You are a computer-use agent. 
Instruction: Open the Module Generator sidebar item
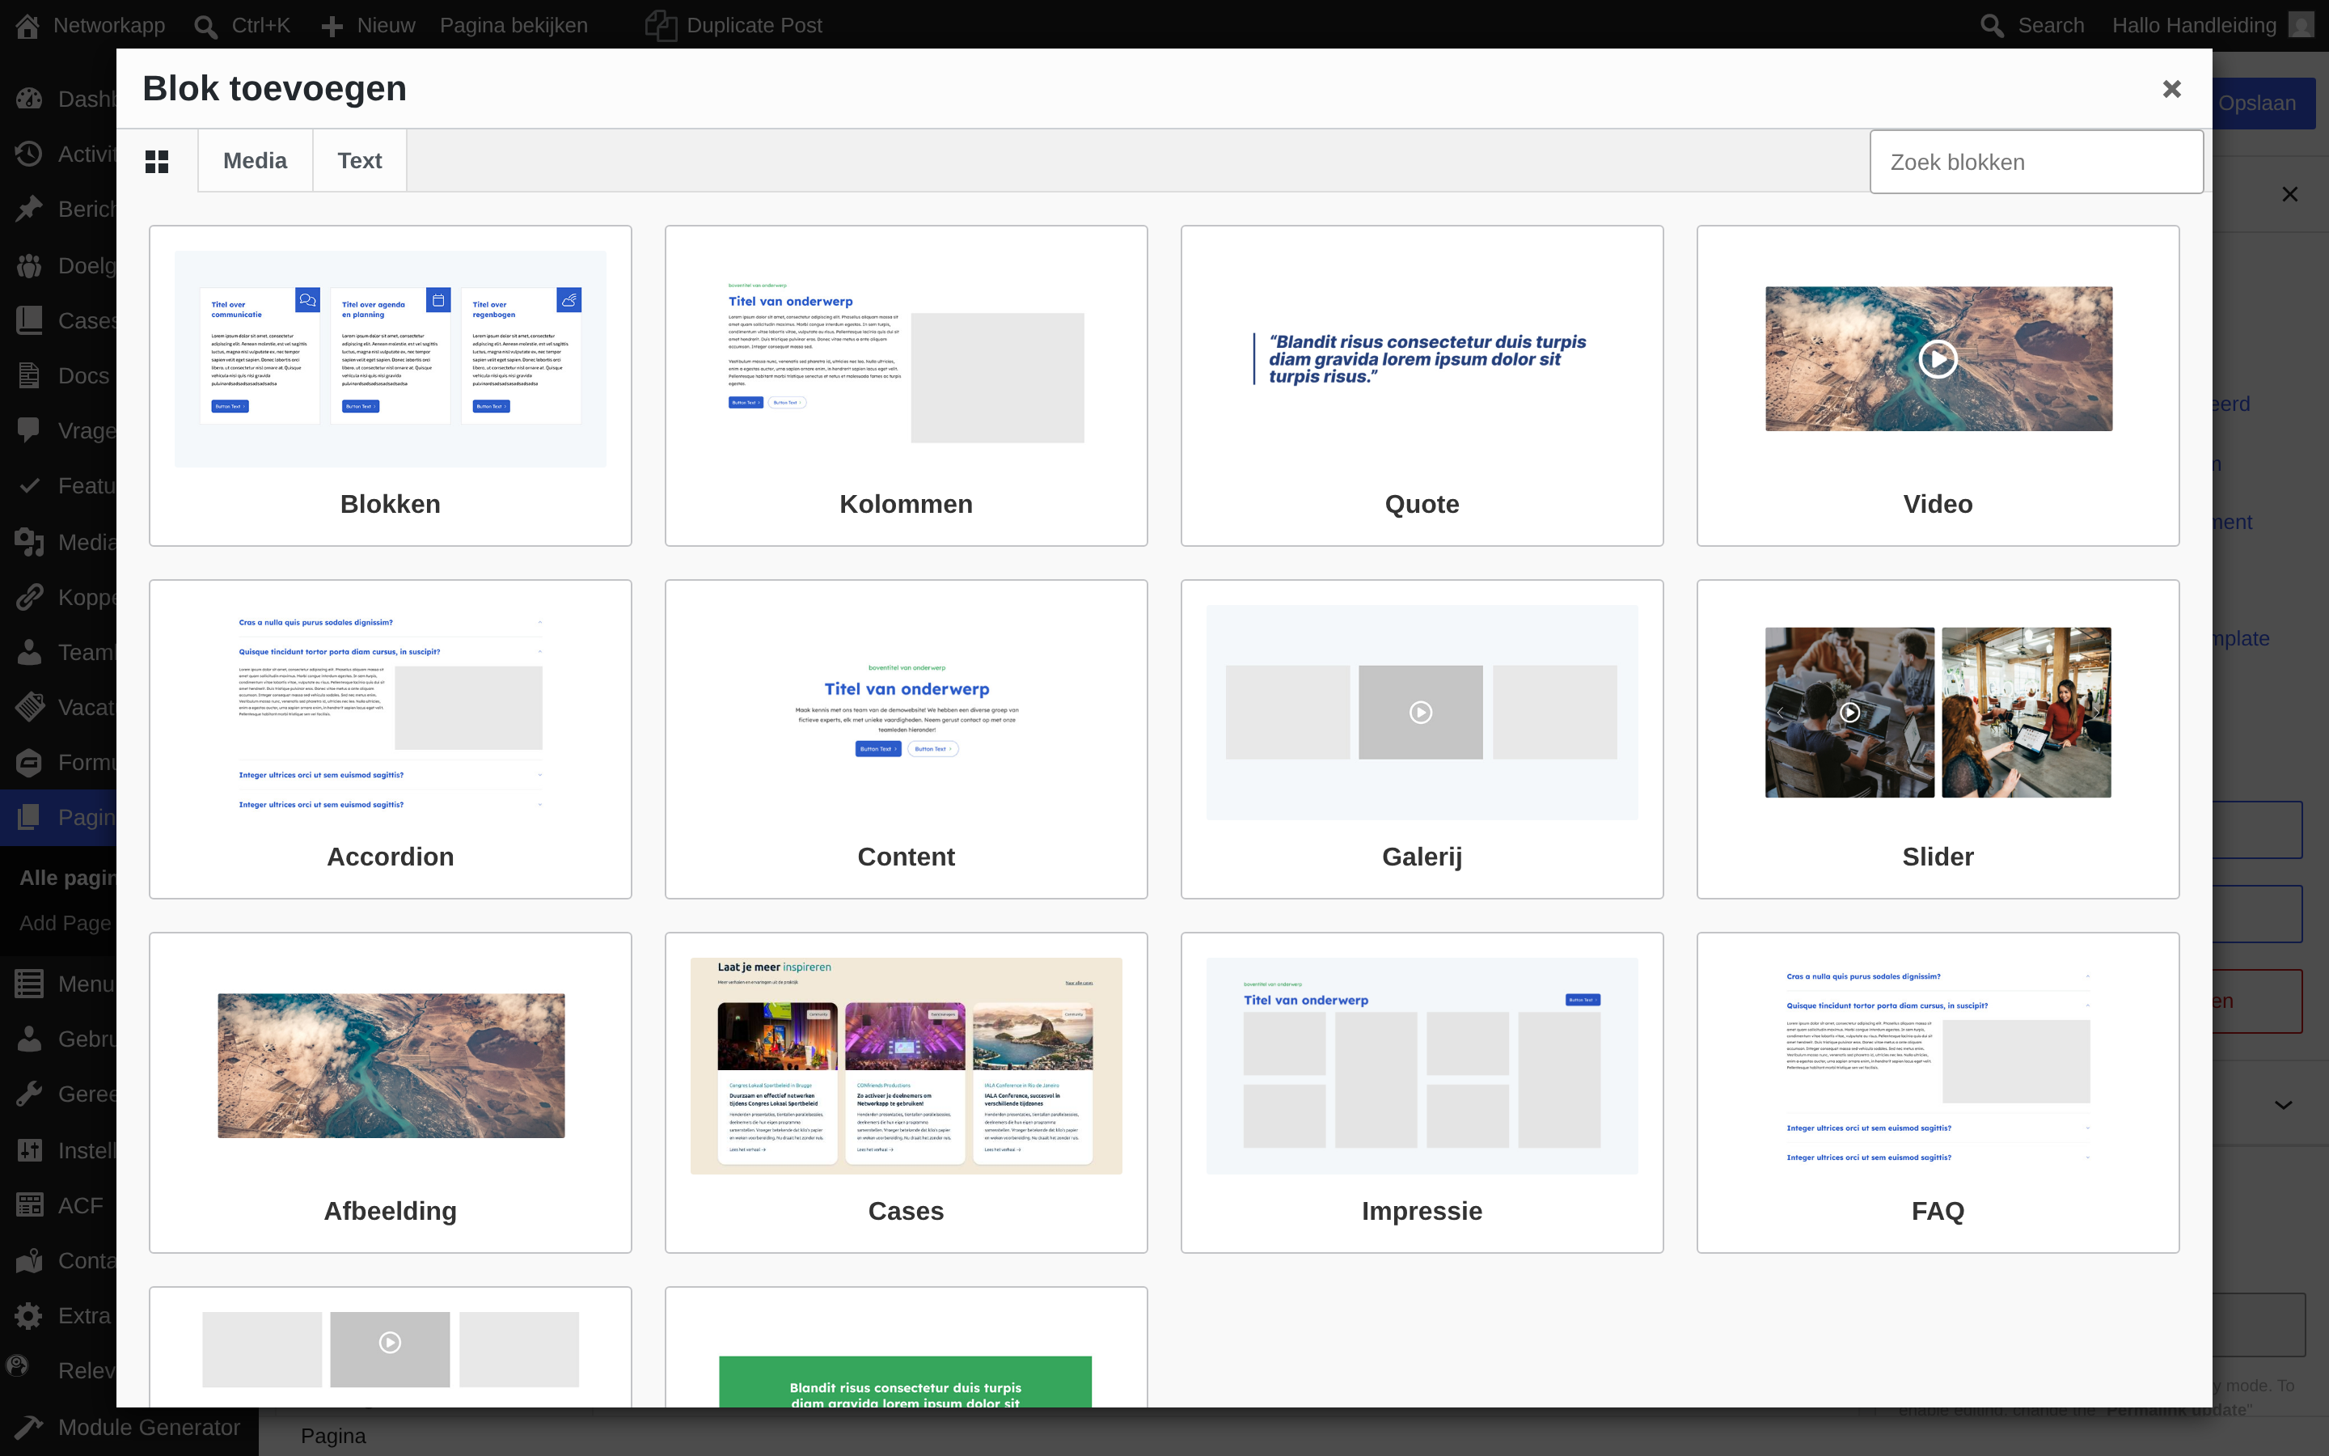point(129,1427)
